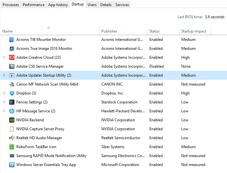Select the Adobe CS6 Service Manager name
227x173 pixels.
coord(40,66)
